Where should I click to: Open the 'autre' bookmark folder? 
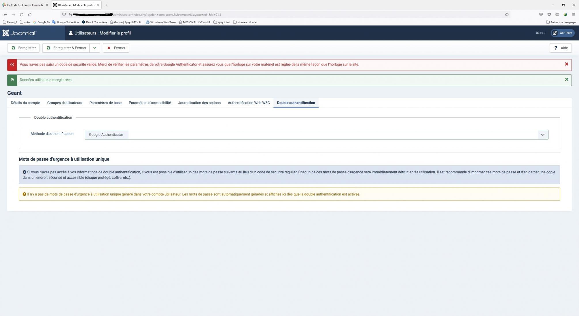25,22
